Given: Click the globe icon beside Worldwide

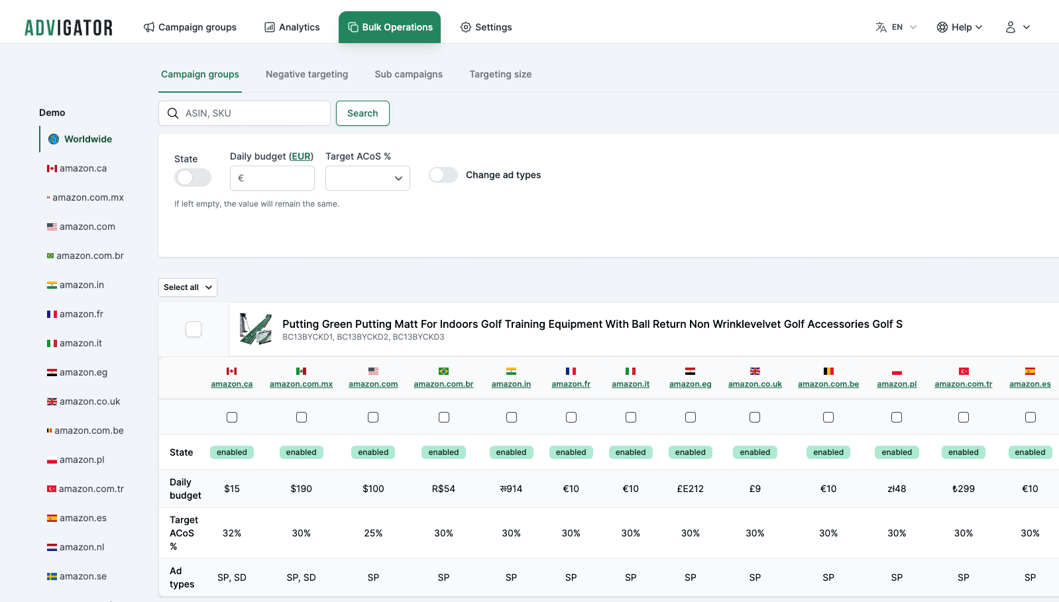Looking at the screenshot, I should pos(54,139).
